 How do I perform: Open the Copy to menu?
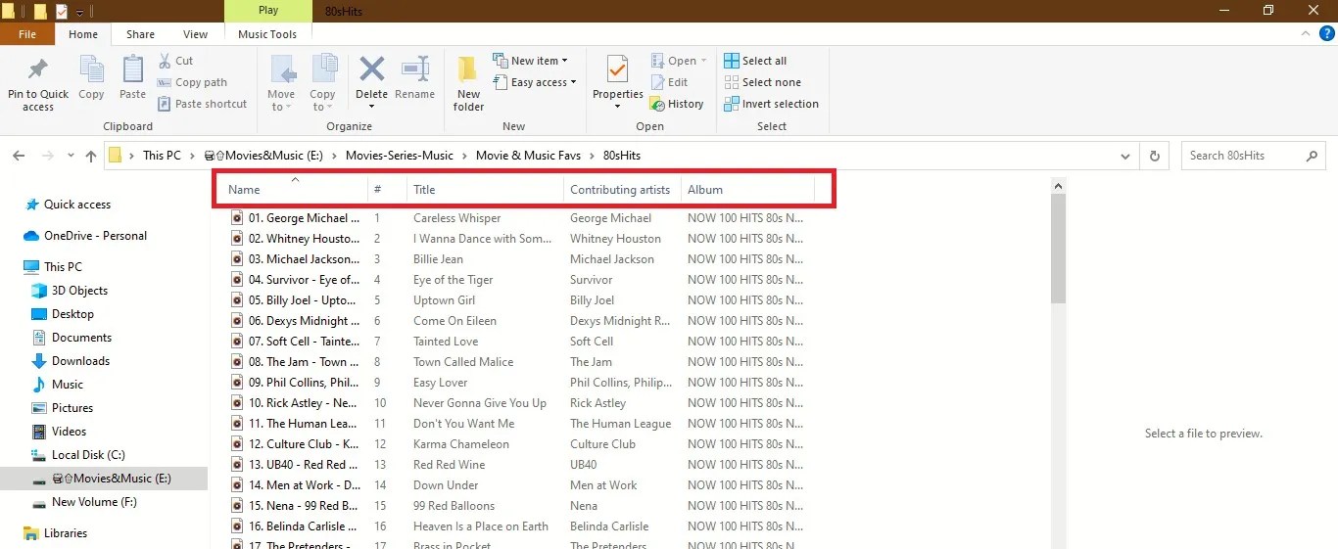pos(323,83)
